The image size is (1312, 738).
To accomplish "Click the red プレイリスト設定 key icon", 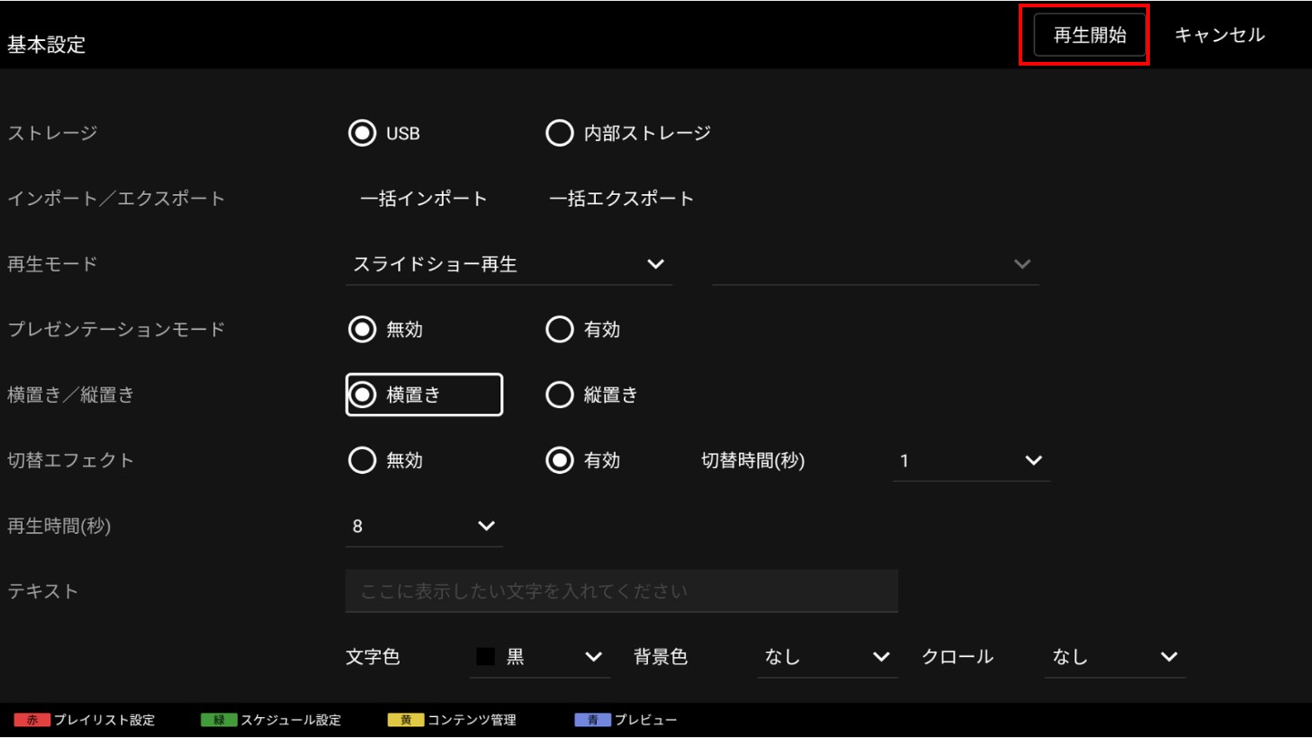I will pos(32,720).
